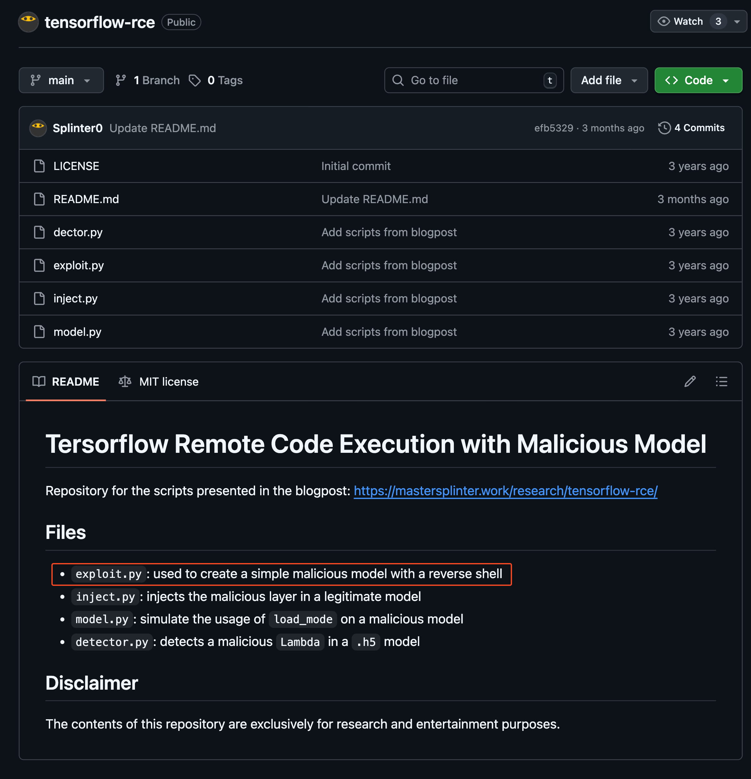Click the branch icon beside 1 Branch
Viewport: 751px width, 779px height.
[x=121, y=80]
